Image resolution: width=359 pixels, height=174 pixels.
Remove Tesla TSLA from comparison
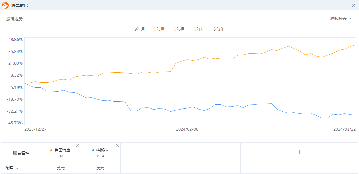[117, 145]
